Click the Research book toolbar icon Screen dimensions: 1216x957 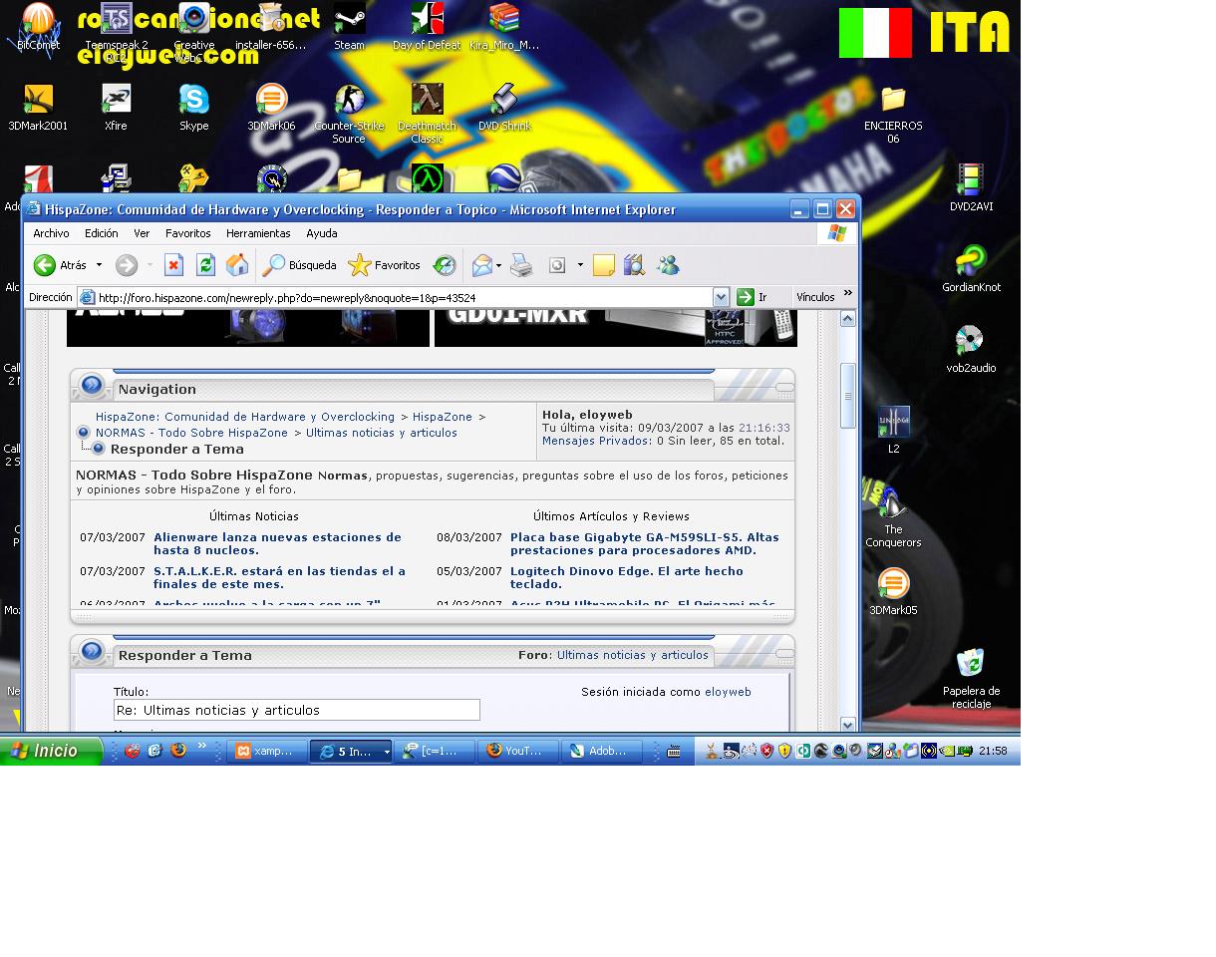pos(634,265)
